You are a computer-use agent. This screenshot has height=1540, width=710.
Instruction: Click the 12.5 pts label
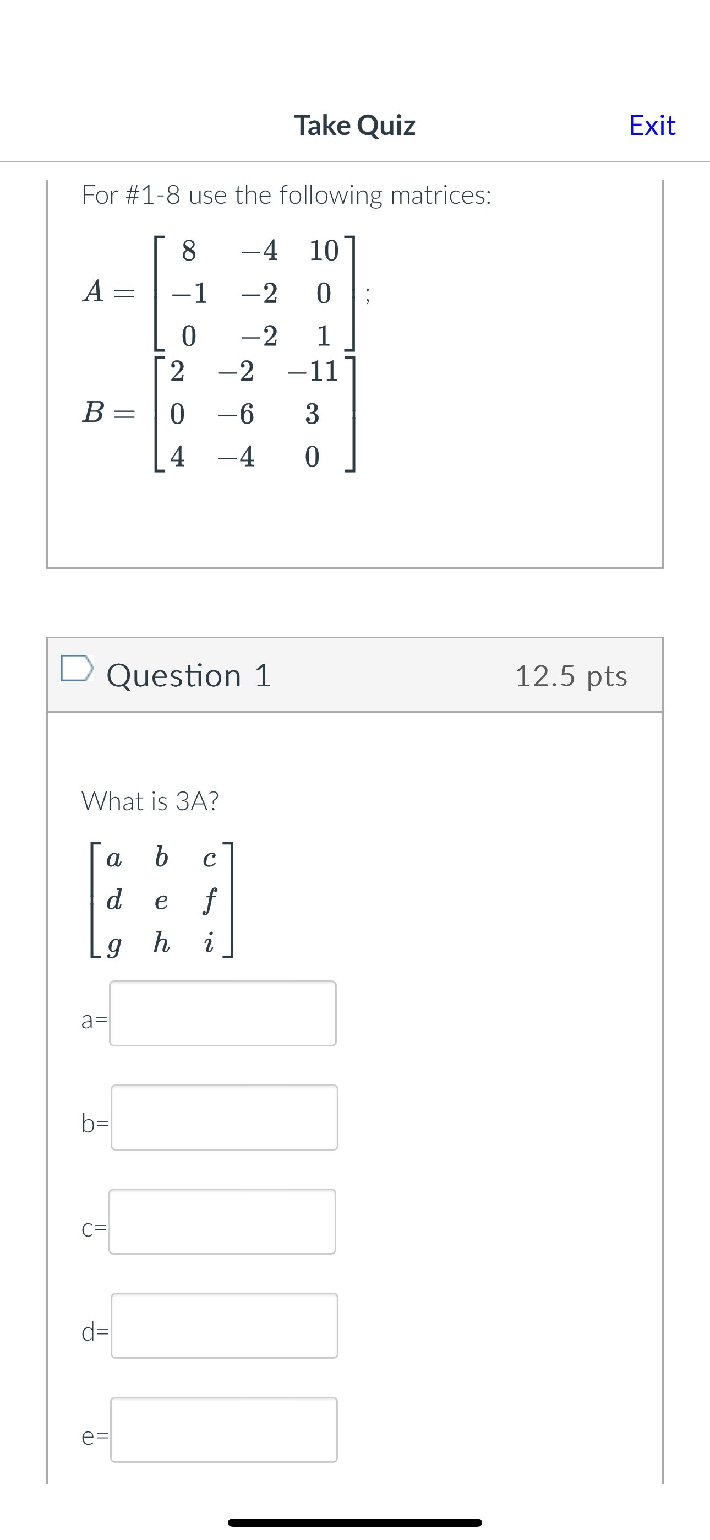pos(572,676)
